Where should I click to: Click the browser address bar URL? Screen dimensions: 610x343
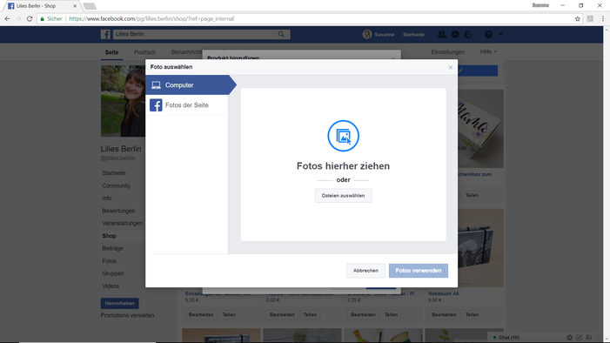151,18
